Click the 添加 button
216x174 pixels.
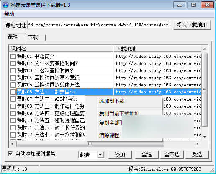pyautogui.click(x=120, y=154)
